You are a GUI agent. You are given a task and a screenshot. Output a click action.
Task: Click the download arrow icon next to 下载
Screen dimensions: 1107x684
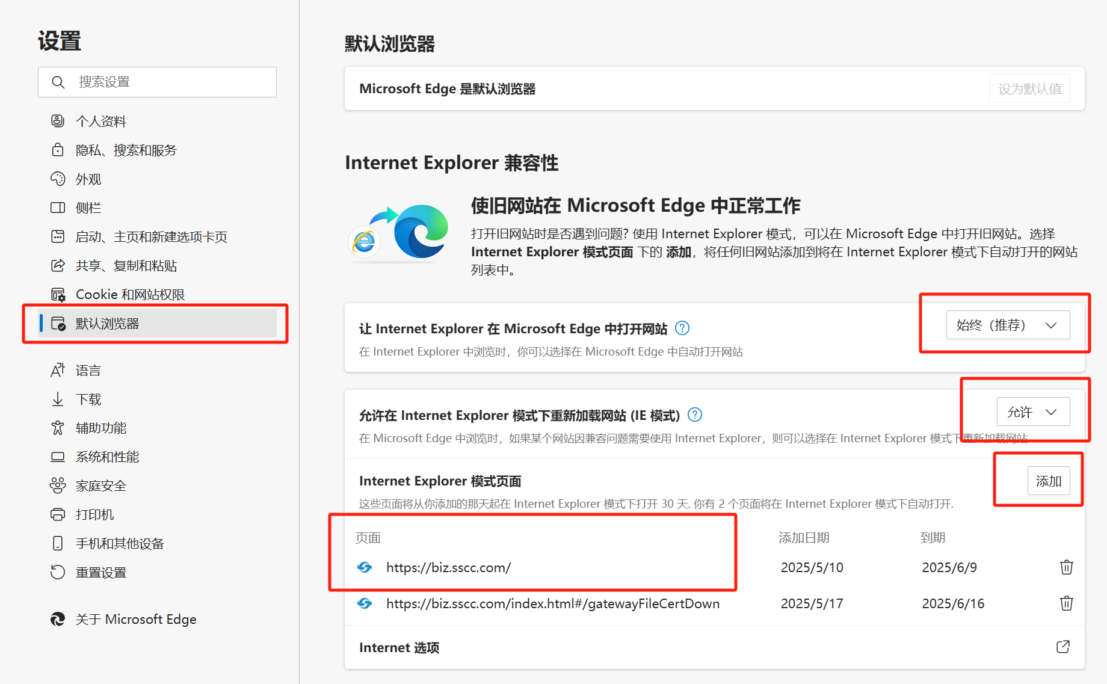pyautogui.click(x=58, y=399)
